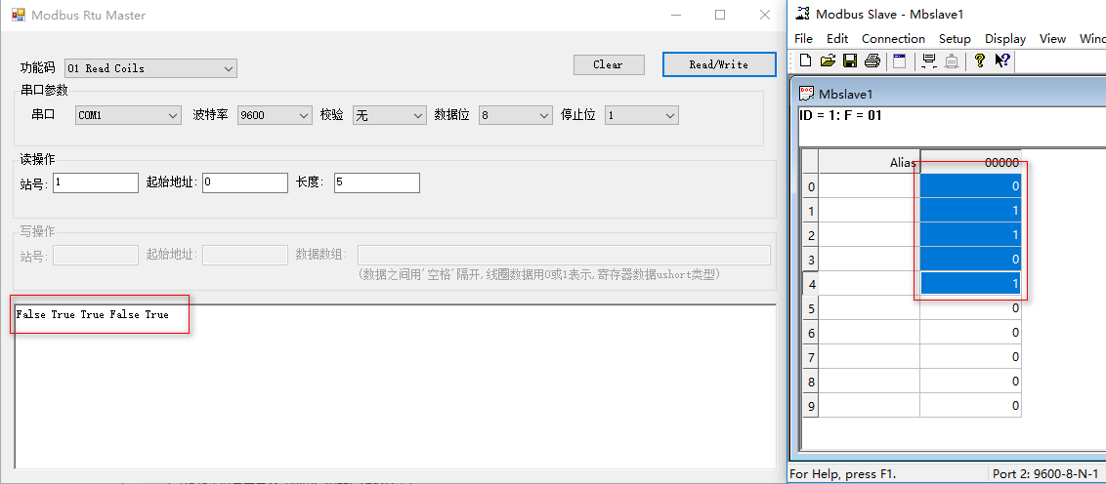The height and width of the screenshot is (484, 1106).
Task: Click the result output text area
Action: [395, 386]
